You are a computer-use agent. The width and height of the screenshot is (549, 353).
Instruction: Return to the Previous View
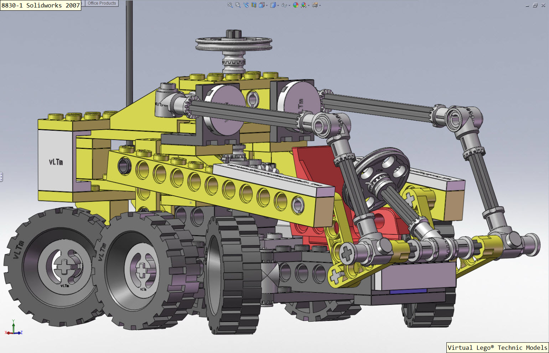pyautogui.click(x=246, y=5)
